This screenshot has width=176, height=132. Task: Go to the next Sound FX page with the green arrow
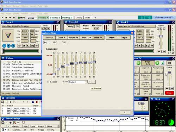(157, 63)
